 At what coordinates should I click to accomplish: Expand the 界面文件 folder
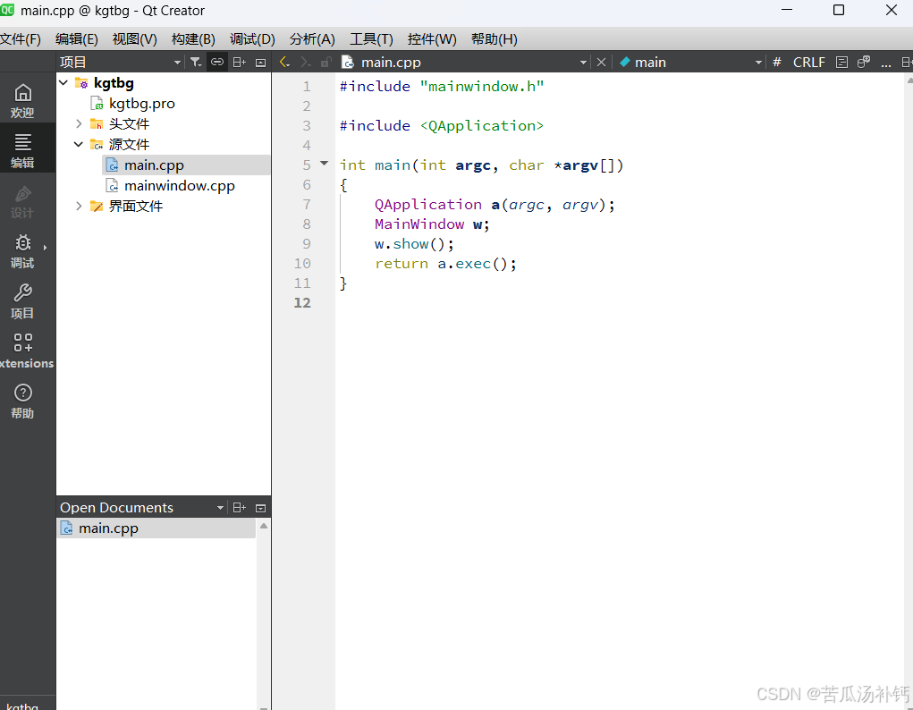pos(79,206)
